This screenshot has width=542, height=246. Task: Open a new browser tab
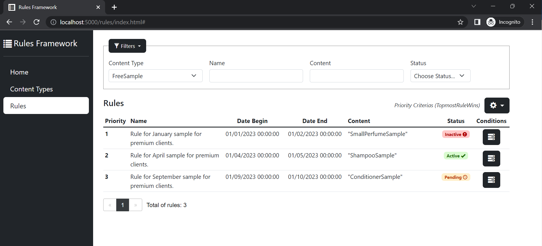pos(114,7)
